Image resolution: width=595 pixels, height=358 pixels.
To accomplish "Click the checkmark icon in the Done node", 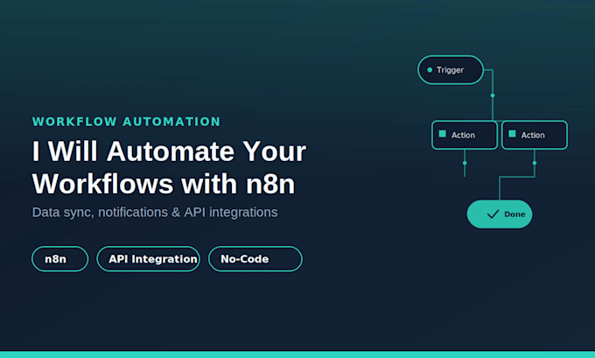I will point(493,214).
